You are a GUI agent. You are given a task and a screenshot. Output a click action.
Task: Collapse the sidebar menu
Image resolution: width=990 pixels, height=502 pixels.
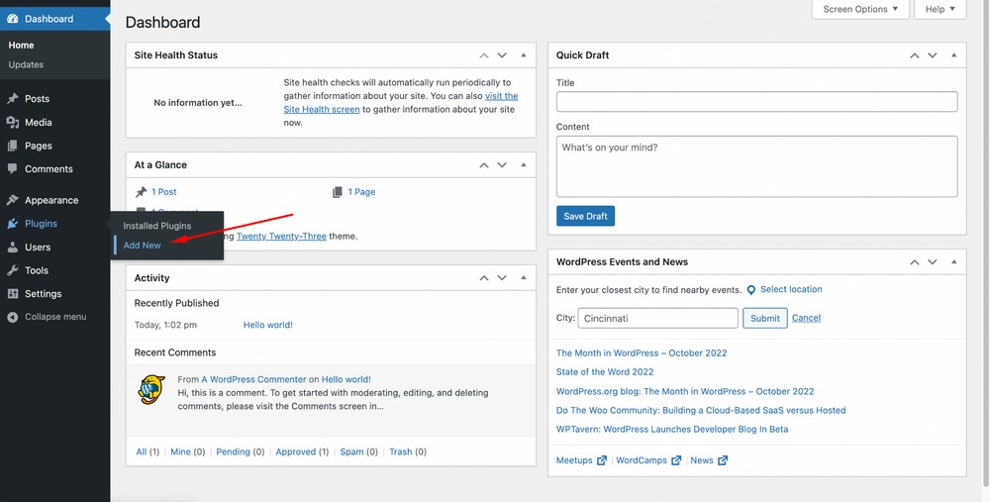coord(47,317)
